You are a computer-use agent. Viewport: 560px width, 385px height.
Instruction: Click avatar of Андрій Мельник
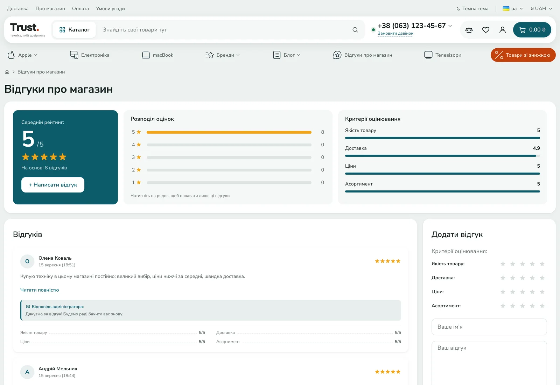tap(27, 372)
